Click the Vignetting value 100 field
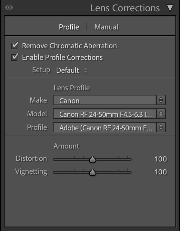 (x=161, y=172)
